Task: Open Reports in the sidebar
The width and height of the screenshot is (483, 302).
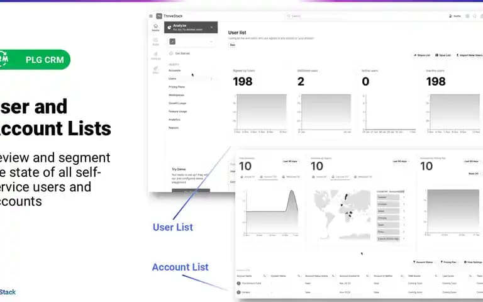Action: coord(174,128)
